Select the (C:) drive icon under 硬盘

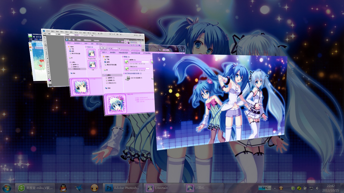click(x=126, y=62)
